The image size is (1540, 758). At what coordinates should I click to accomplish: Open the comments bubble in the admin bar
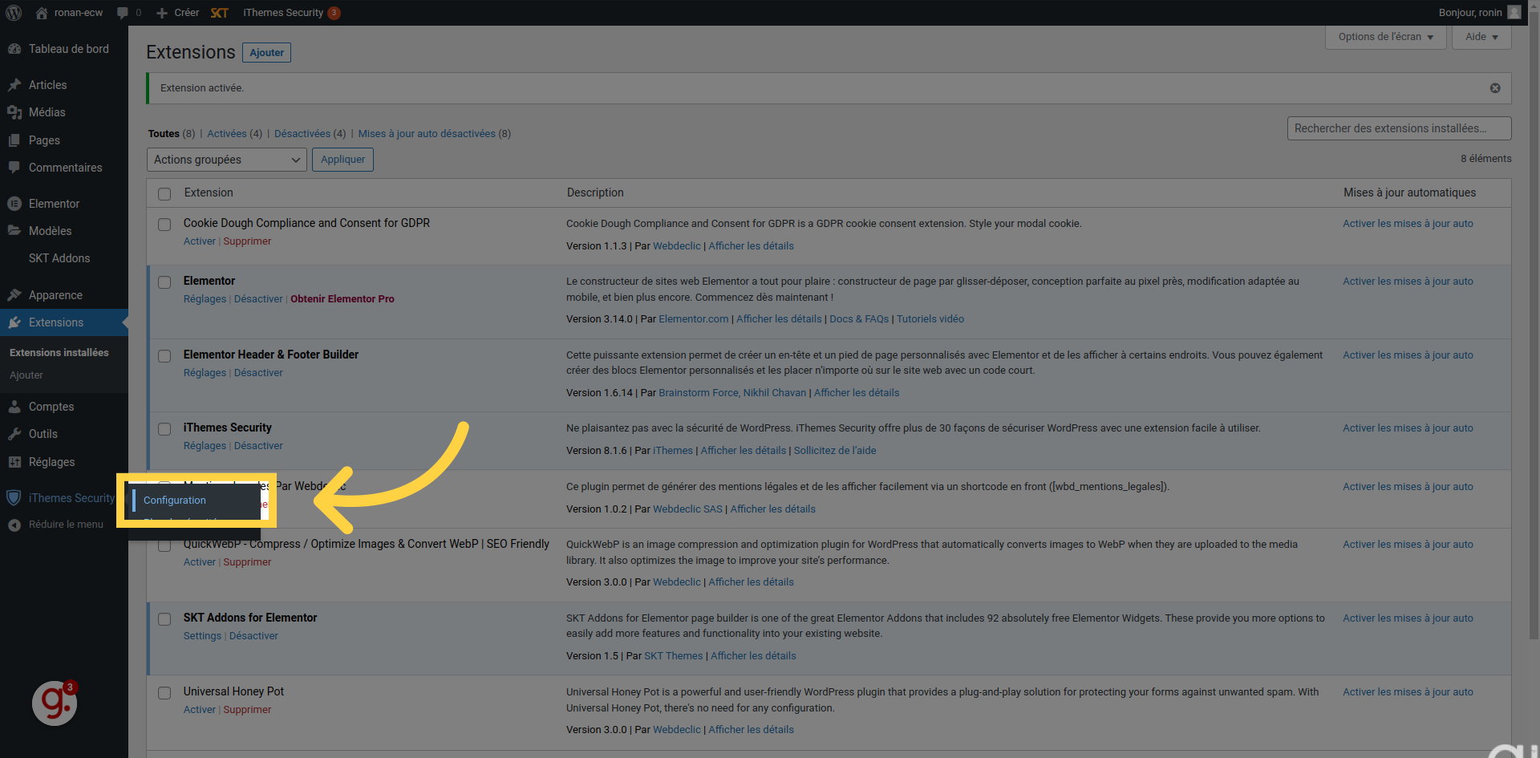point(122,13)
